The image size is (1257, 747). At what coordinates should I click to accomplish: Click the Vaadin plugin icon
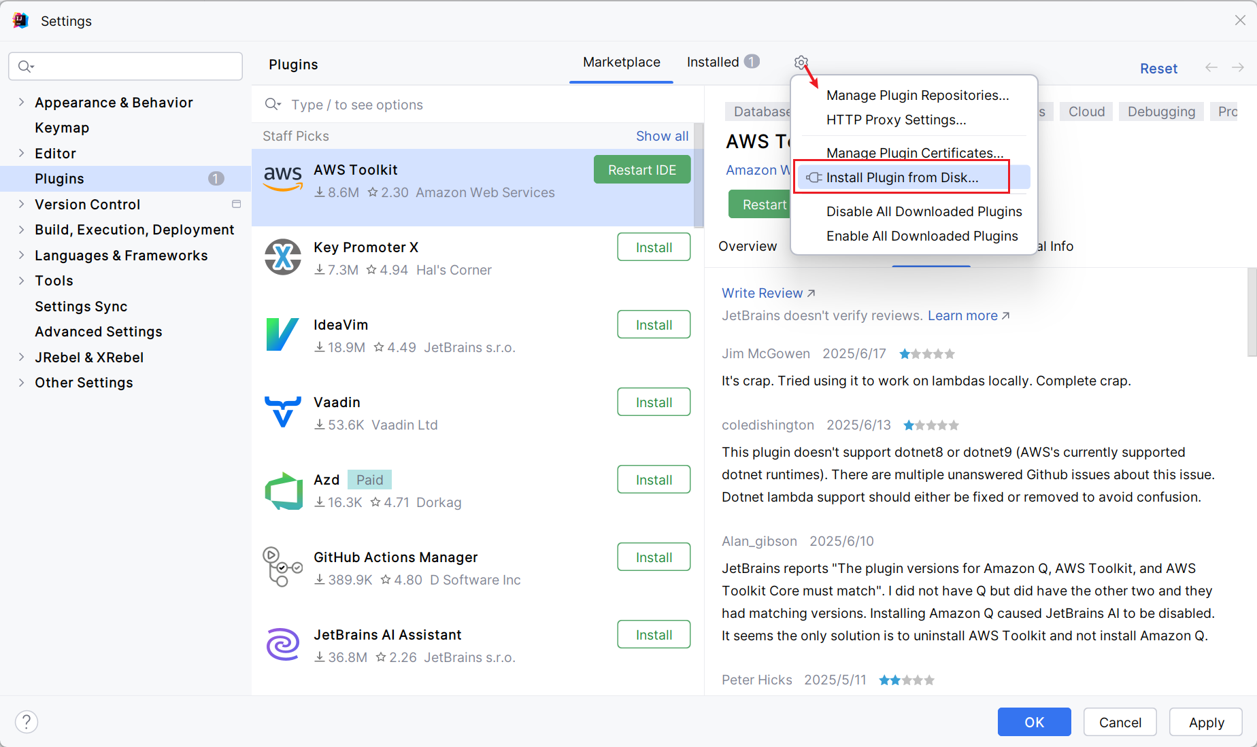point(283,412)
